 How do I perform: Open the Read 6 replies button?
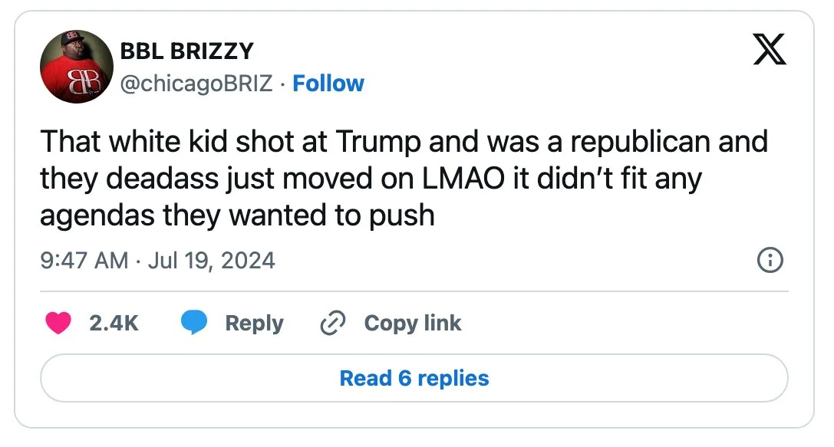[x=414, y=378]
